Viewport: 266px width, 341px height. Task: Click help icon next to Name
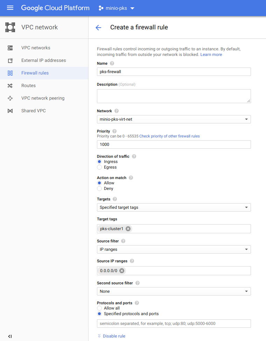point(112,63)
